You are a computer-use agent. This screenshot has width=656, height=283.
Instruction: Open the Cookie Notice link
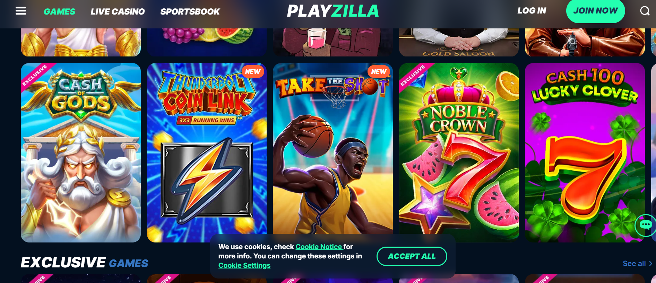tap(319, 247)
